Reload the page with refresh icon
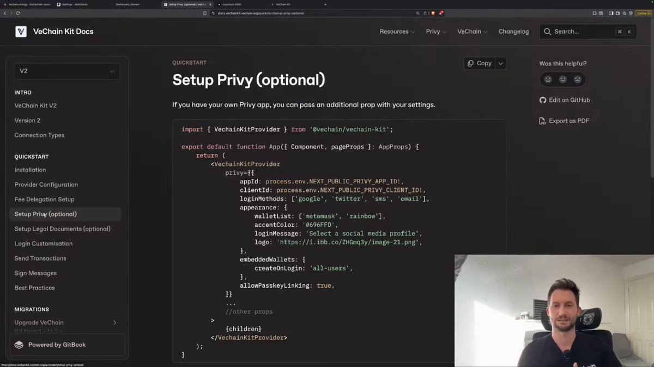 tap(18, 13)
